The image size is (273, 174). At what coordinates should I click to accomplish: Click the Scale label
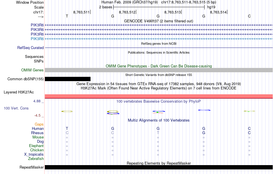(x=39, y=7)
